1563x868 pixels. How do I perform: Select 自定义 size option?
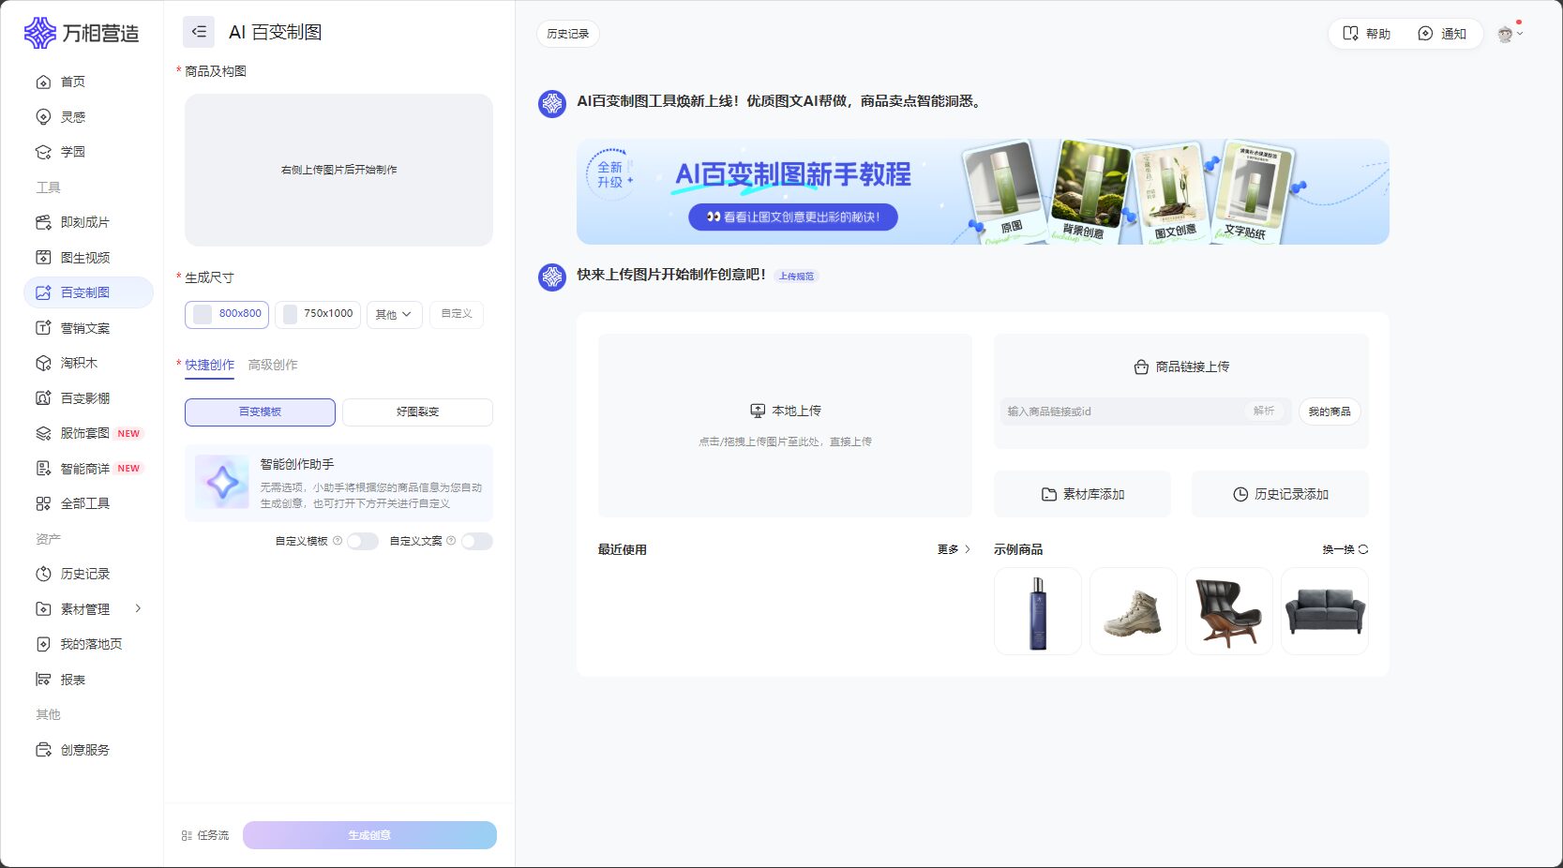457,315
